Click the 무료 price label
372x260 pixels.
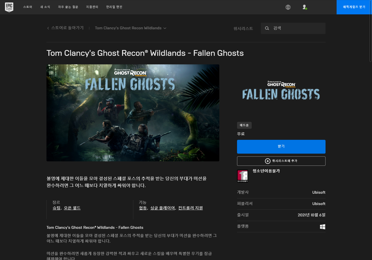[x=241, y=134]
